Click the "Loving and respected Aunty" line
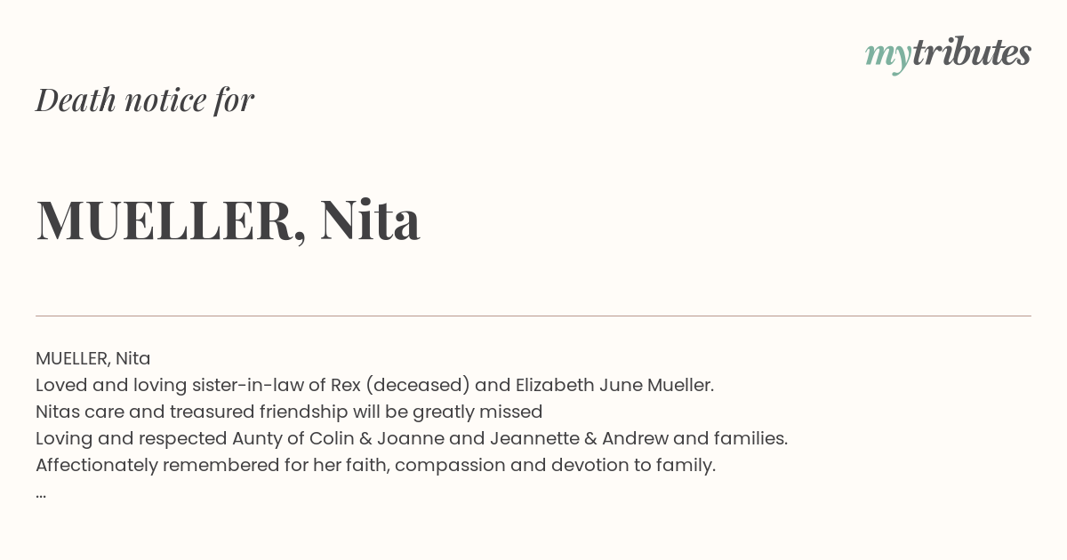 tap(412, 438)
